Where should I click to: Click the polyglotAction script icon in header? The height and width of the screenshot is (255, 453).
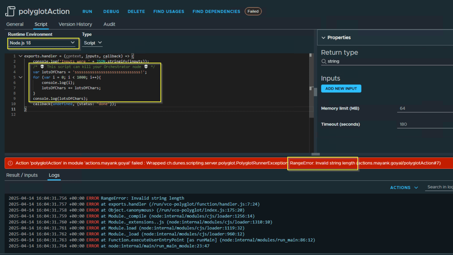click(10, 11)
